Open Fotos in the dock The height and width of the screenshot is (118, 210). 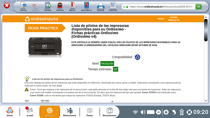pyautogui.click(x=89, y=112)
